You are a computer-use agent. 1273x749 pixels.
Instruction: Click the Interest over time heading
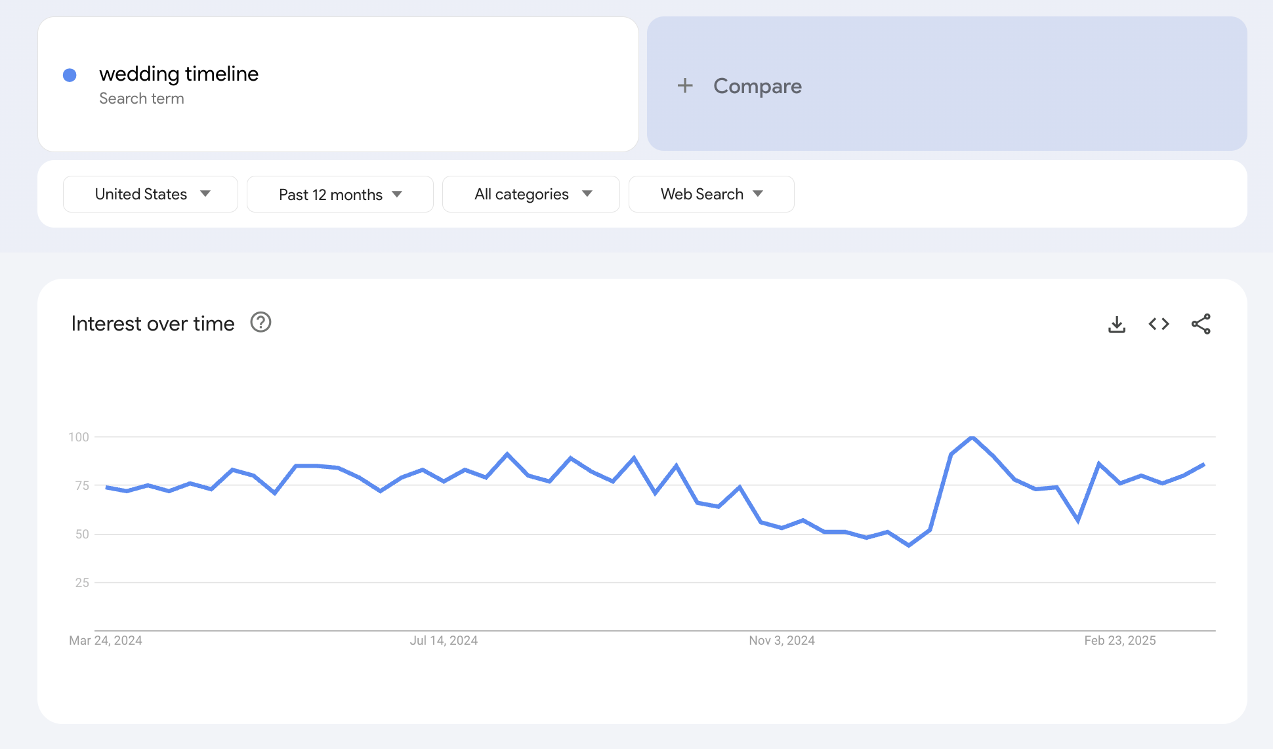coord(153,323)
